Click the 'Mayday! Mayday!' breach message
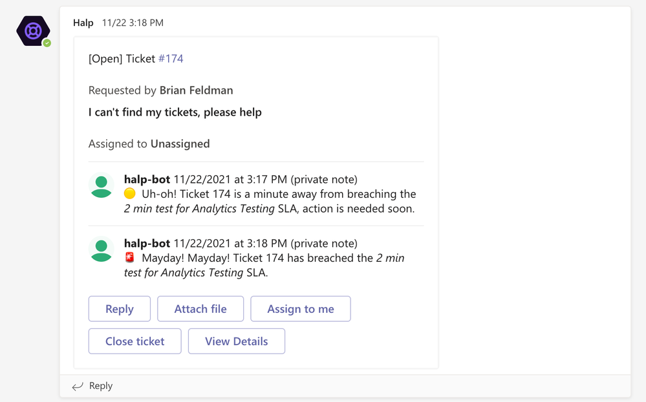This screenshot has height=402, width=646. [264, 265]
